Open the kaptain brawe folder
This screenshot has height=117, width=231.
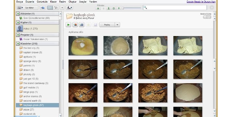[37, 52]
